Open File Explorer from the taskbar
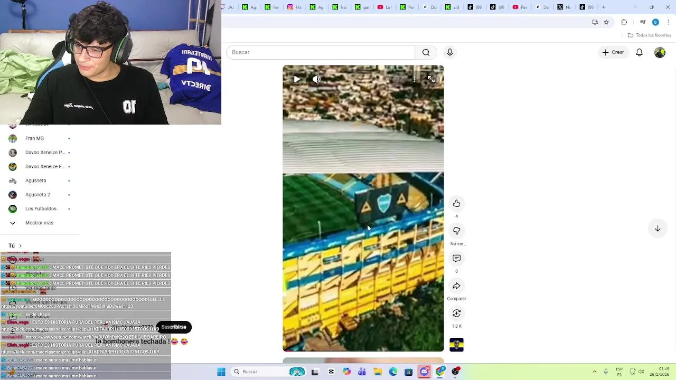Viewport: 676px width, 380px height. coord(378,372)
